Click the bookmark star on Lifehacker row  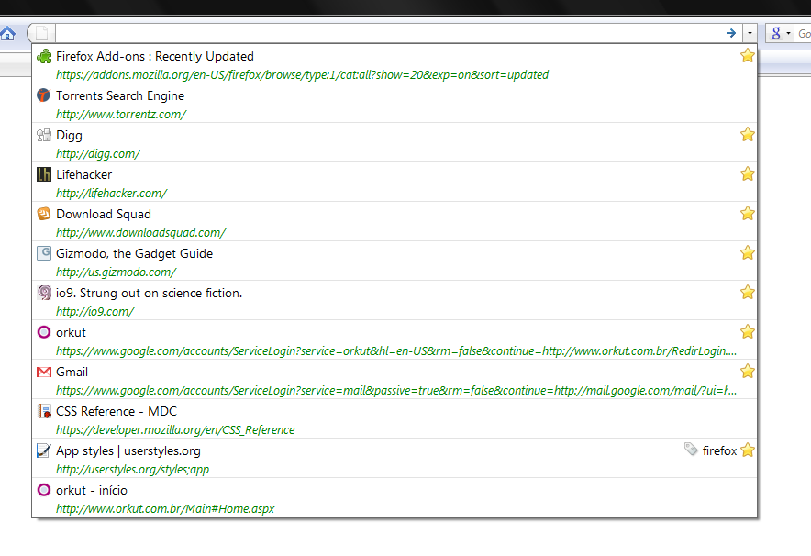[748, 173]
